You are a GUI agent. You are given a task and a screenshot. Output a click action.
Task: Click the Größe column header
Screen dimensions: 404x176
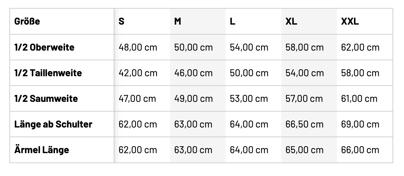27,21
